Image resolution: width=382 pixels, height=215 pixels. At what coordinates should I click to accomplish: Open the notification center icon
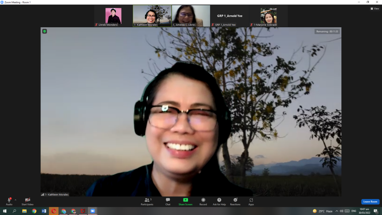point(376,211)
